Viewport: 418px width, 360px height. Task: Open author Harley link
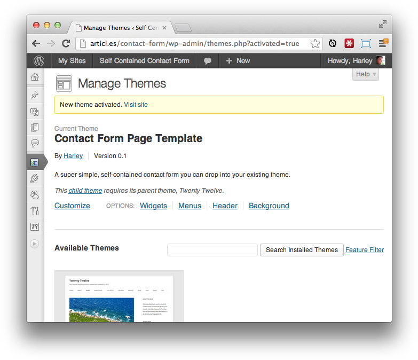coord(73,156)
